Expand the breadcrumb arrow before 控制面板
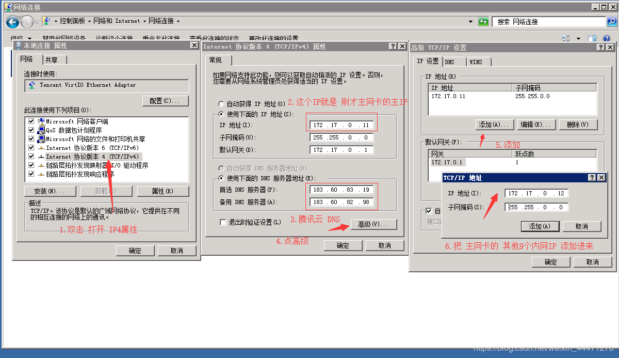 (55, 21)
